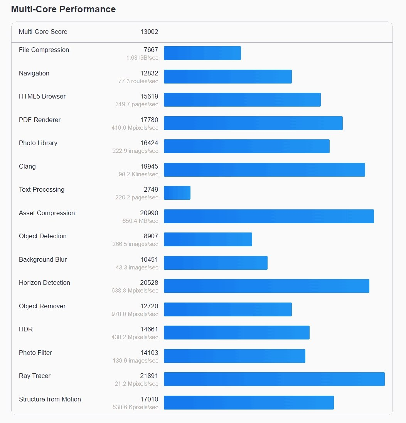406x423 pixels.
Task: Select the File Compression benchmark label
Action: 44,50
